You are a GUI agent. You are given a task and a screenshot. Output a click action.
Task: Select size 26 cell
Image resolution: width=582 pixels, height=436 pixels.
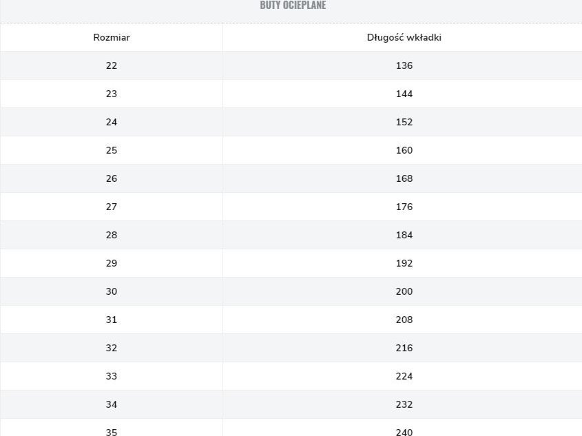112,178
